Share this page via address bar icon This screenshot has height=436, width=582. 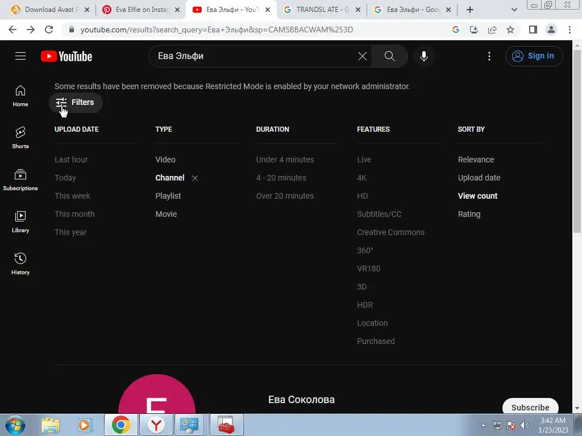pyautogui.click(x=492, y=30)
